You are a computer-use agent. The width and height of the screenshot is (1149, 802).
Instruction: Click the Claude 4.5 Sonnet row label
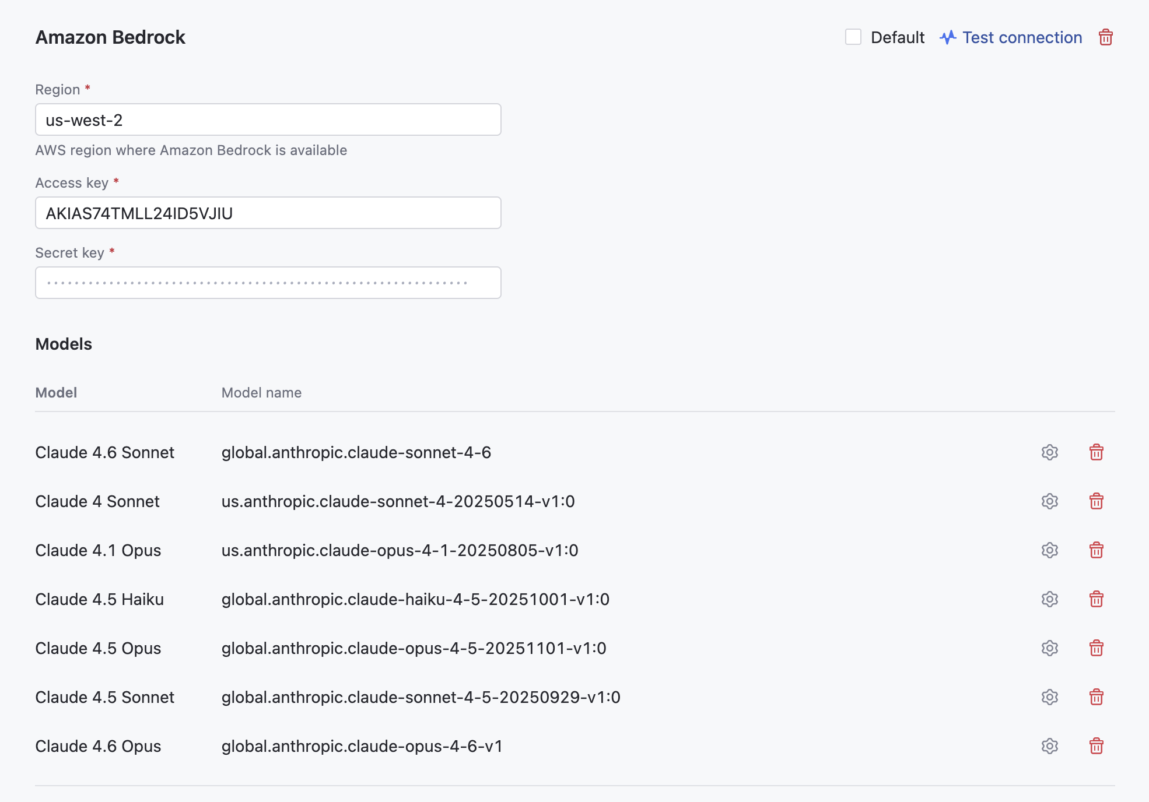point(105,697)
